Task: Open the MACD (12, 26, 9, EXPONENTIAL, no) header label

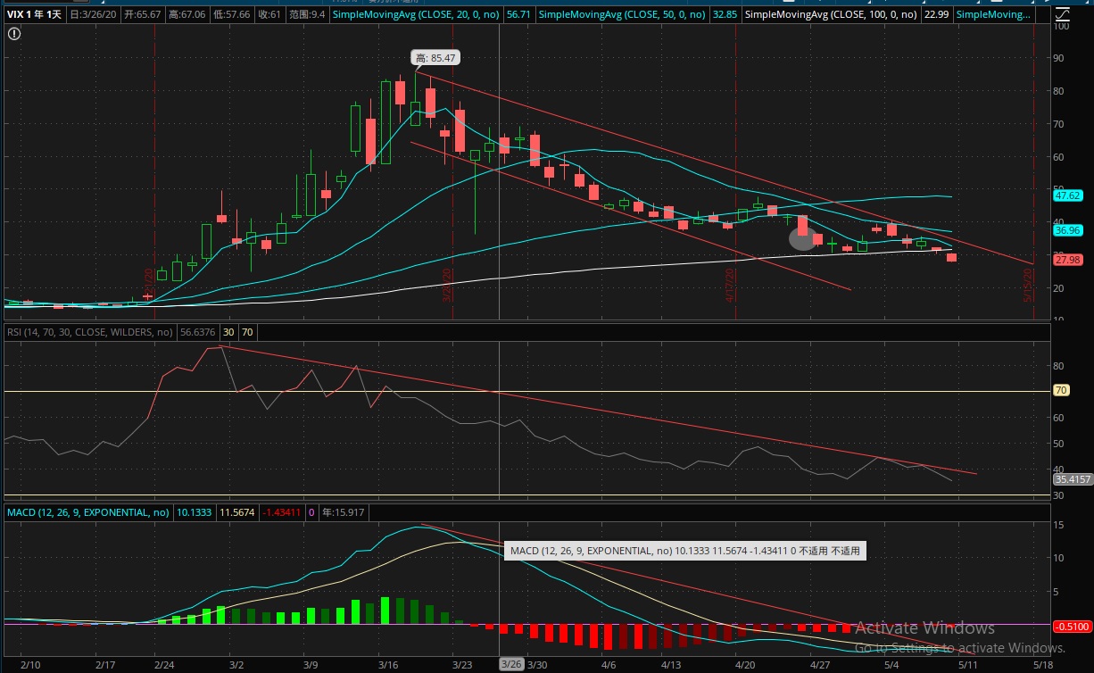Action: (87, 513)
